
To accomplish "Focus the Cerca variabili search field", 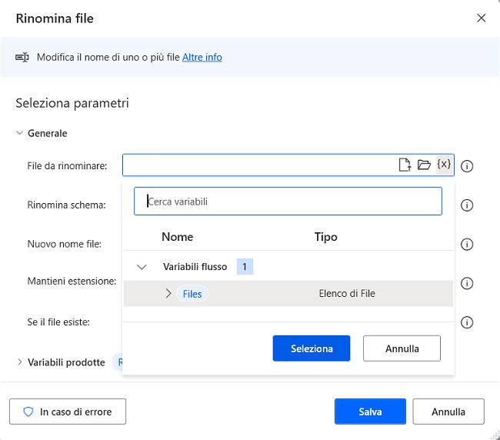I will click(288, 202).
